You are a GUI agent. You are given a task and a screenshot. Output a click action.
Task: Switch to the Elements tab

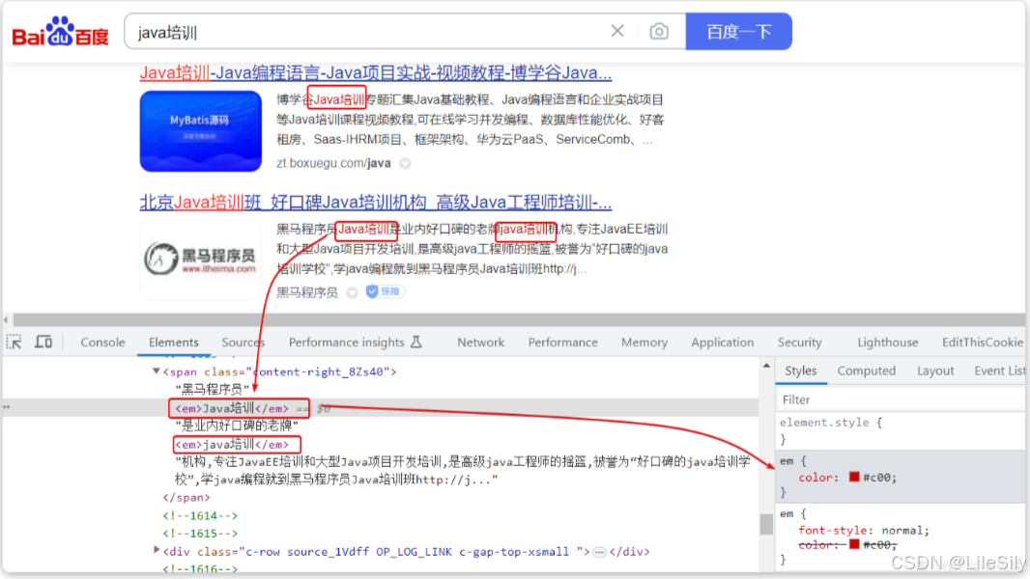[x=173, y=343]
